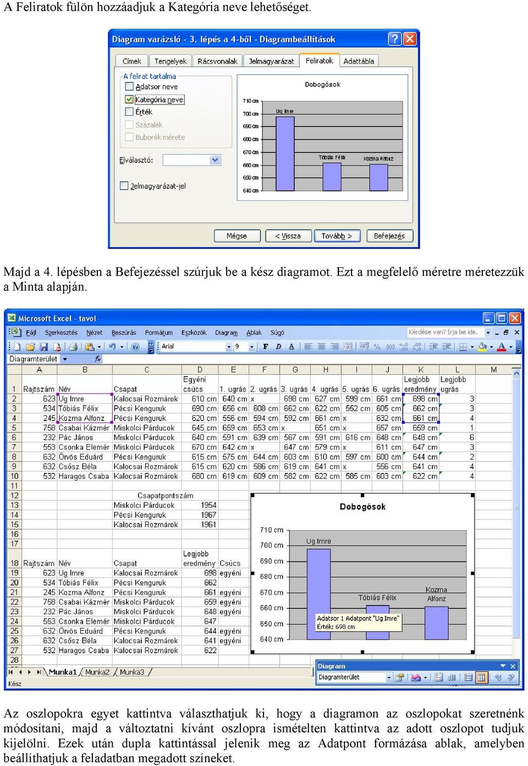Toggle Data Table icon in Diagram toolbar
Viewport: 528px width, 766px height.
pyautogui.click(x=452, y=677)
